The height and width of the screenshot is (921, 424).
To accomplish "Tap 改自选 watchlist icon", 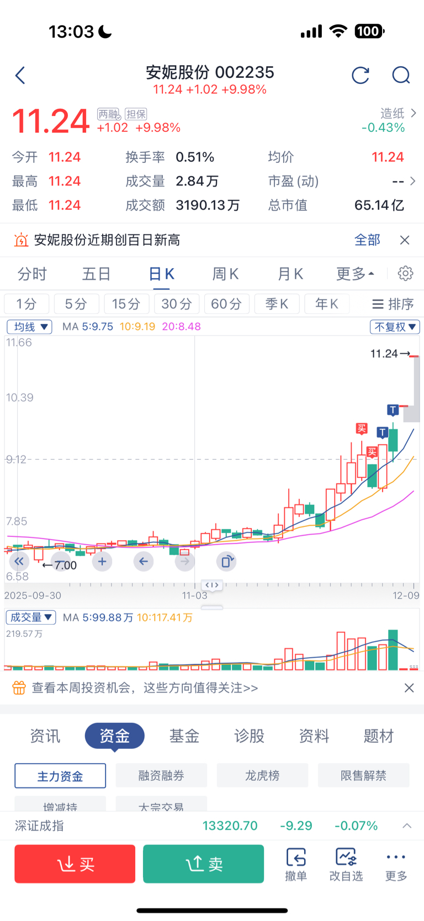I will point(346,864).
